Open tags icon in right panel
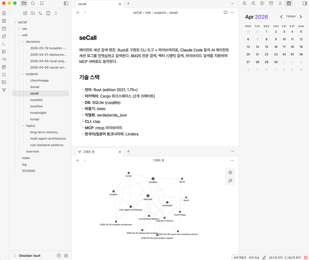Image resolution: width=309 pixels, height=260 pixels. point(262,3)
